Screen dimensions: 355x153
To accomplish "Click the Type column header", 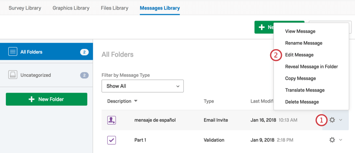I will pos(209,101).
